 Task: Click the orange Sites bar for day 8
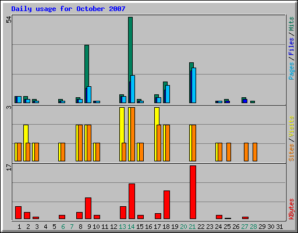click(80, 143)
